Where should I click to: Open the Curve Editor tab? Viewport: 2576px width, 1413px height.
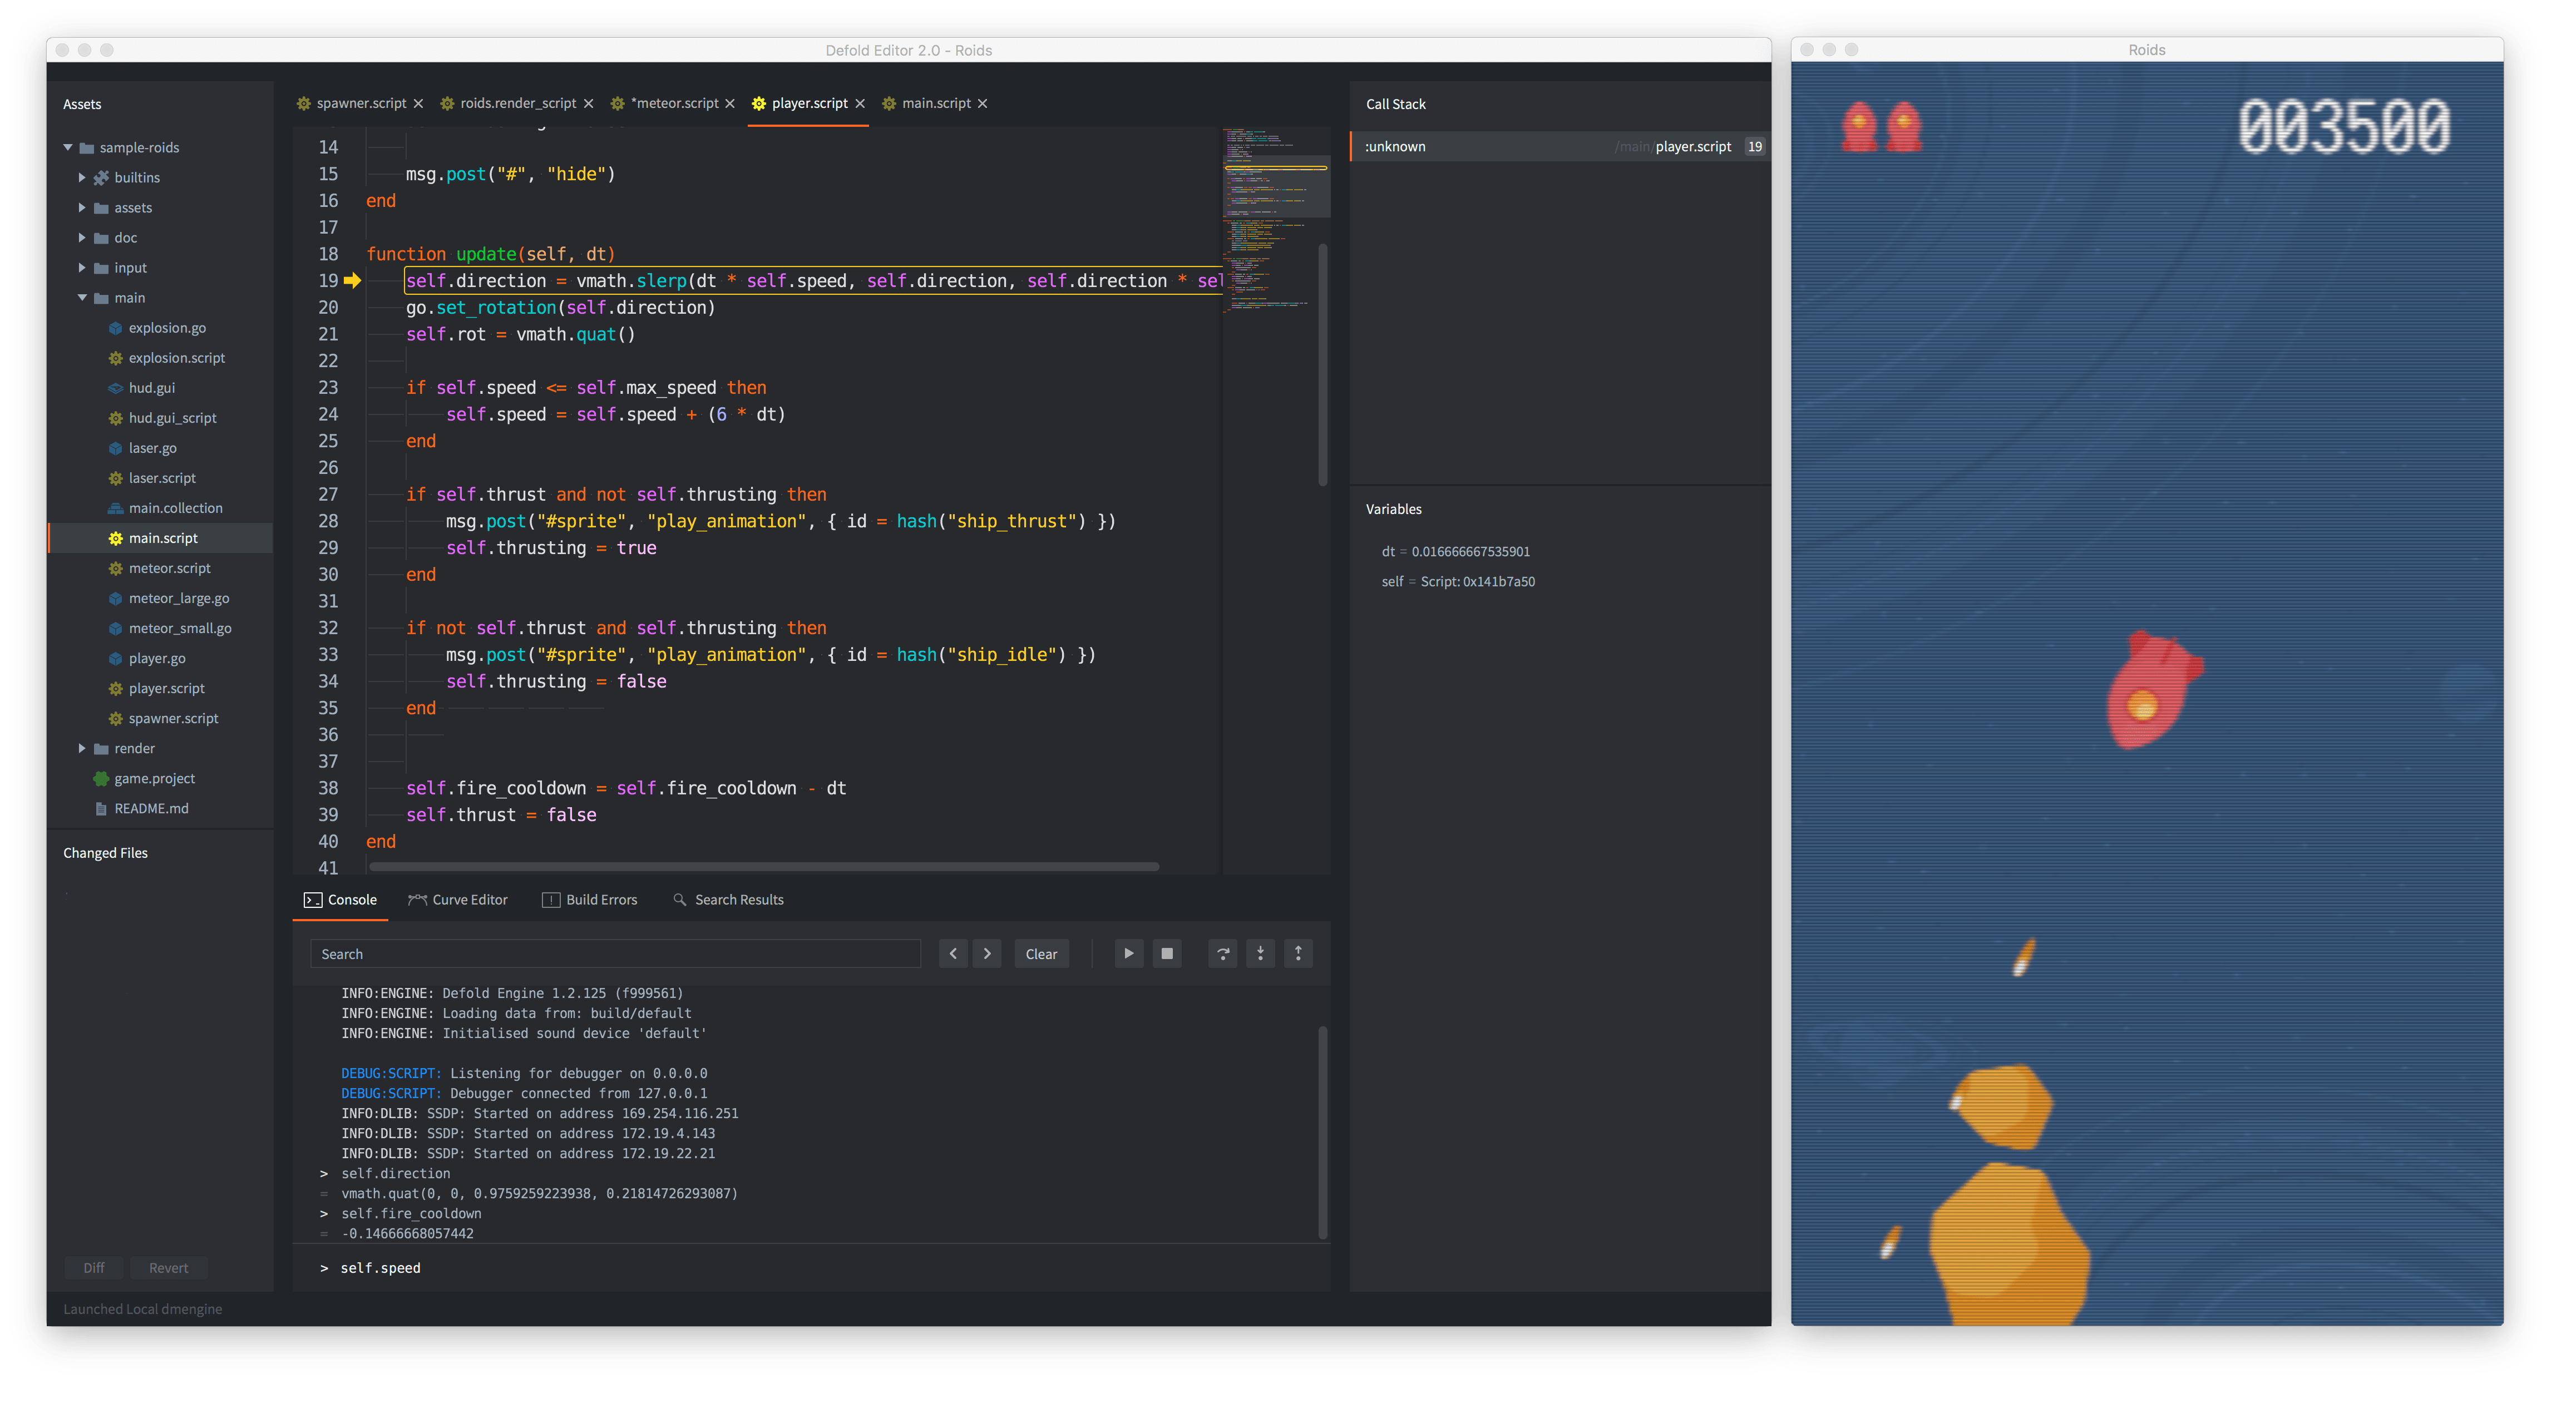(458, 900)
